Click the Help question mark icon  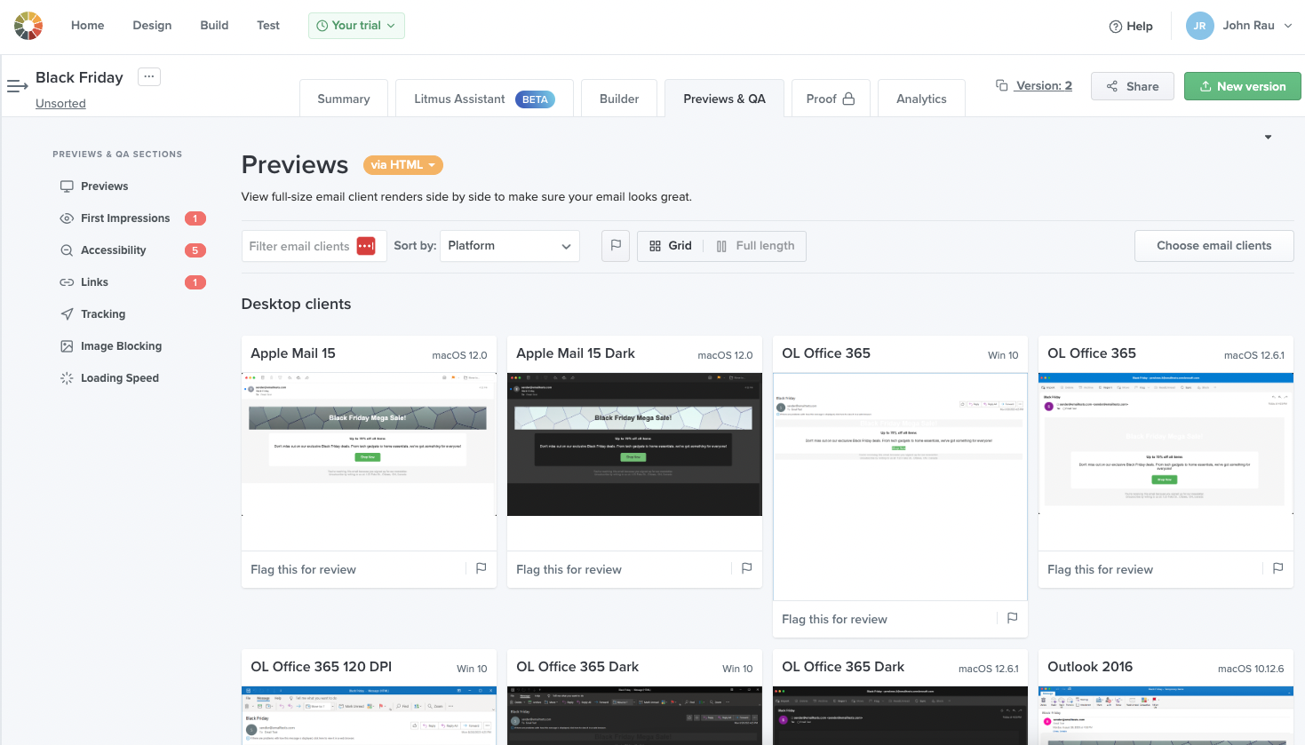(1116, 27)
